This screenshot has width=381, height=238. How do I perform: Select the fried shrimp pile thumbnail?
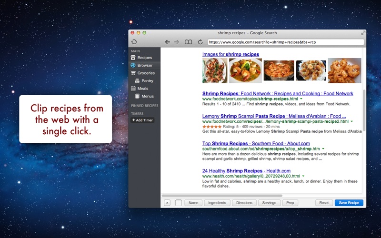click(344, 70)
